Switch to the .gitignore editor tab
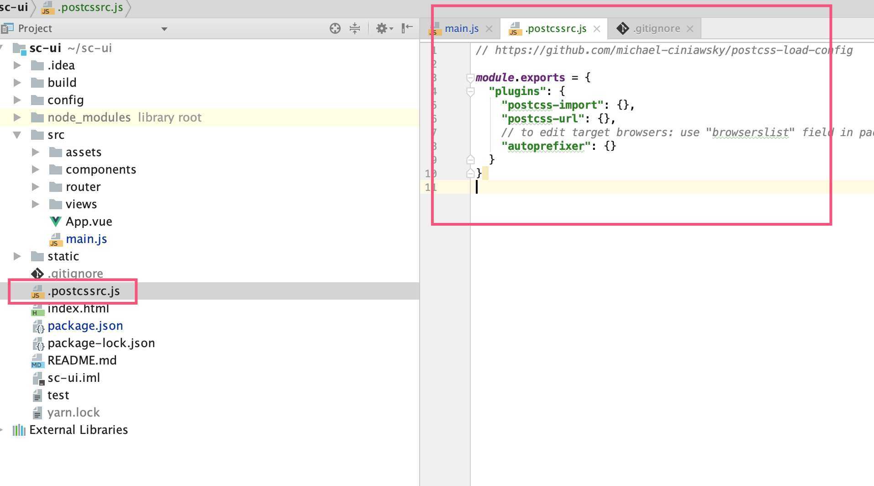The height and width of the screenshot is (486, 874). tap(657, 28)
